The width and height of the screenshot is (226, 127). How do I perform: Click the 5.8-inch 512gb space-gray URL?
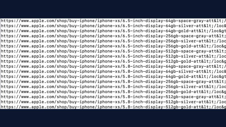click(113, 97)
